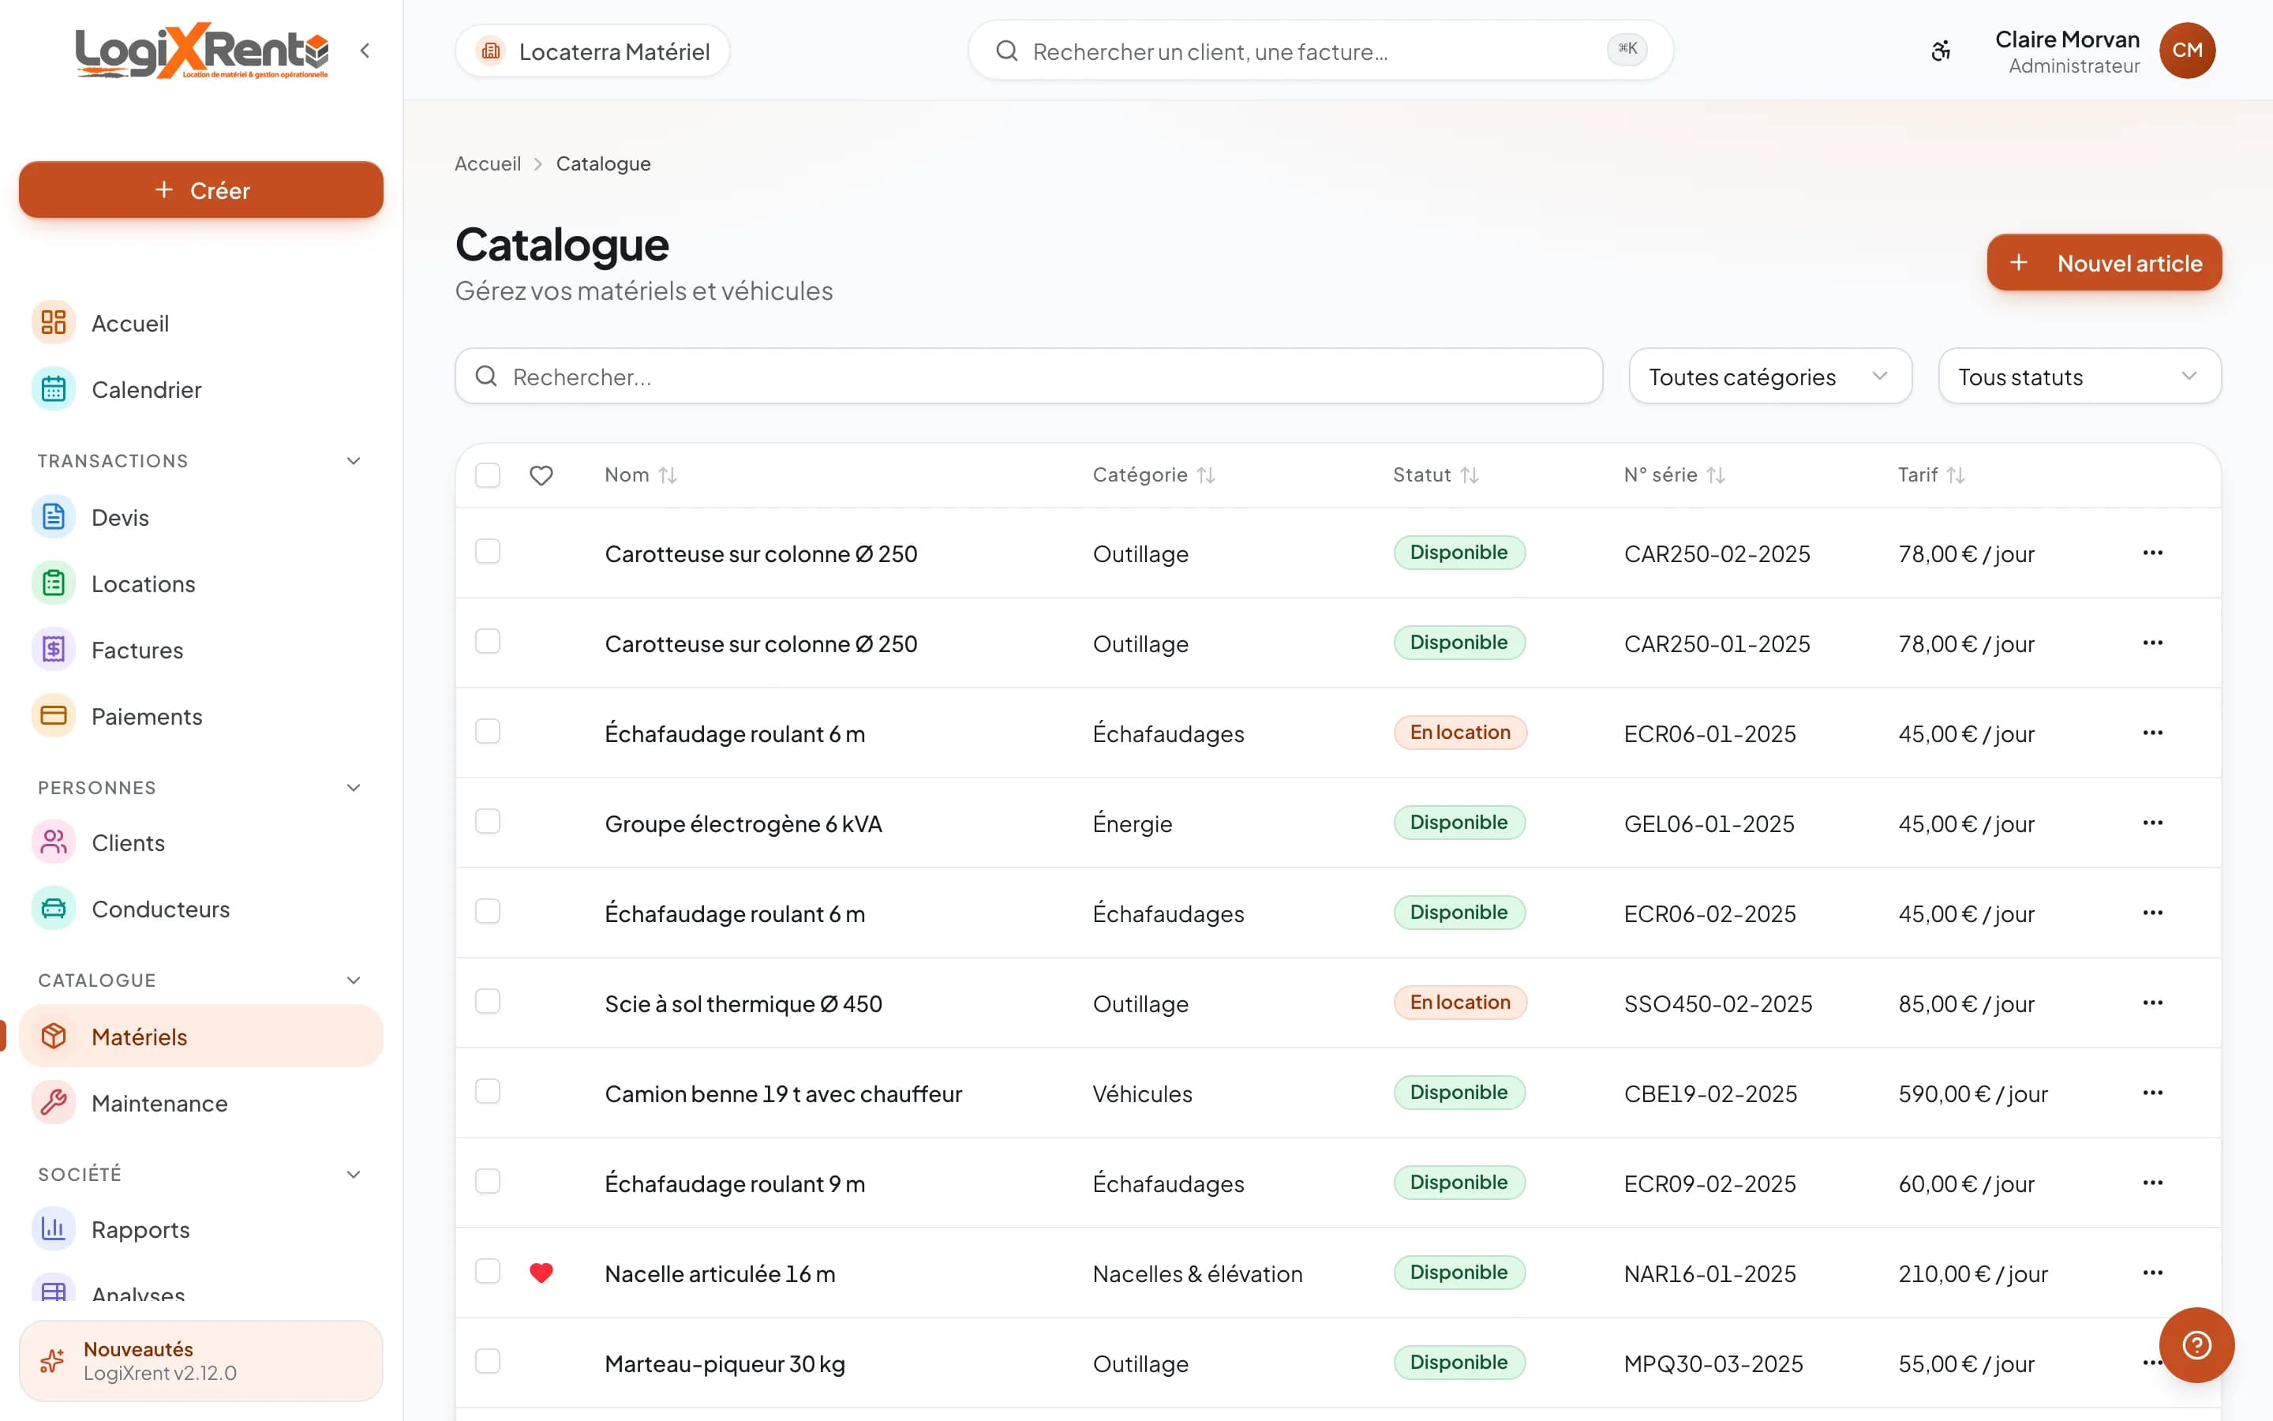Check the Camion benne 19 t checkbox

point(488,1092)
